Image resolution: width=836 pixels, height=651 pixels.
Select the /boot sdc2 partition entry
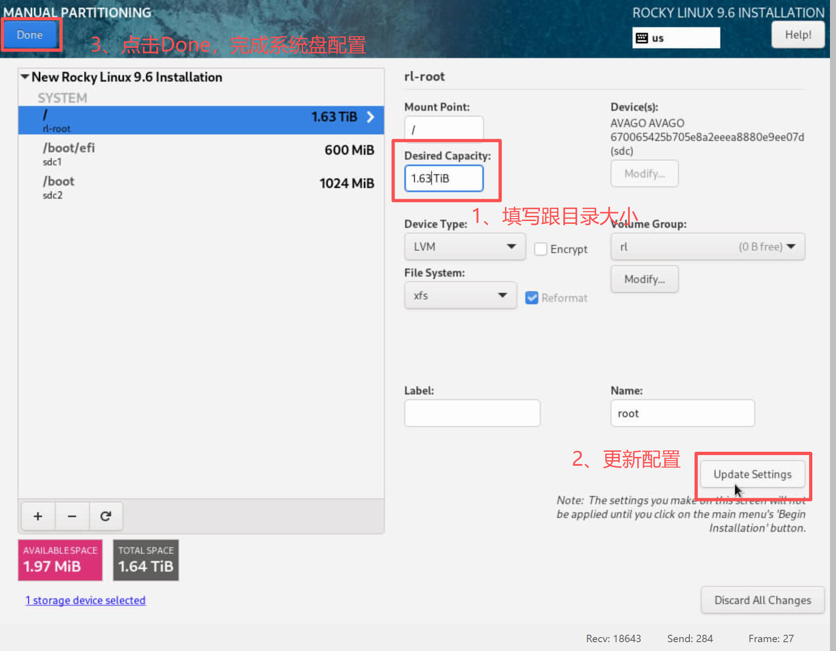[201, 188]
